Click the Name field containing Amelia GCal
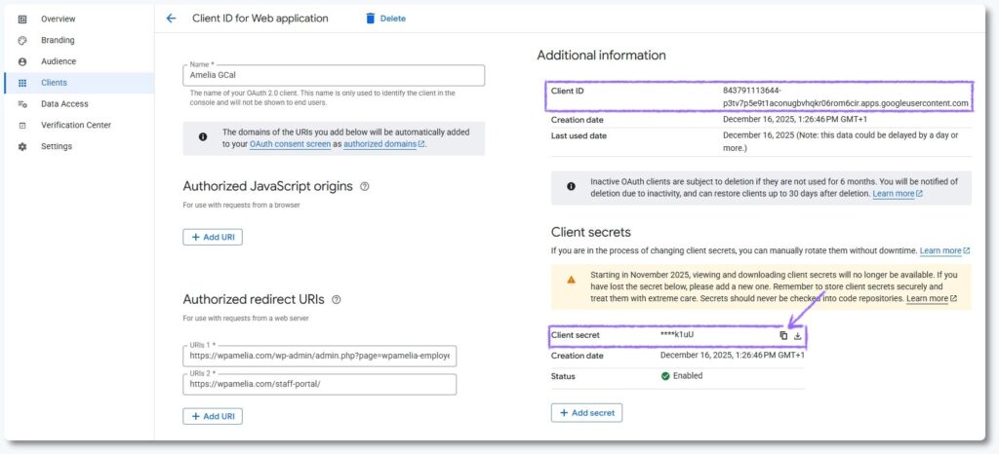The height and width of the screenshot is (454, 999). point(333,76)
